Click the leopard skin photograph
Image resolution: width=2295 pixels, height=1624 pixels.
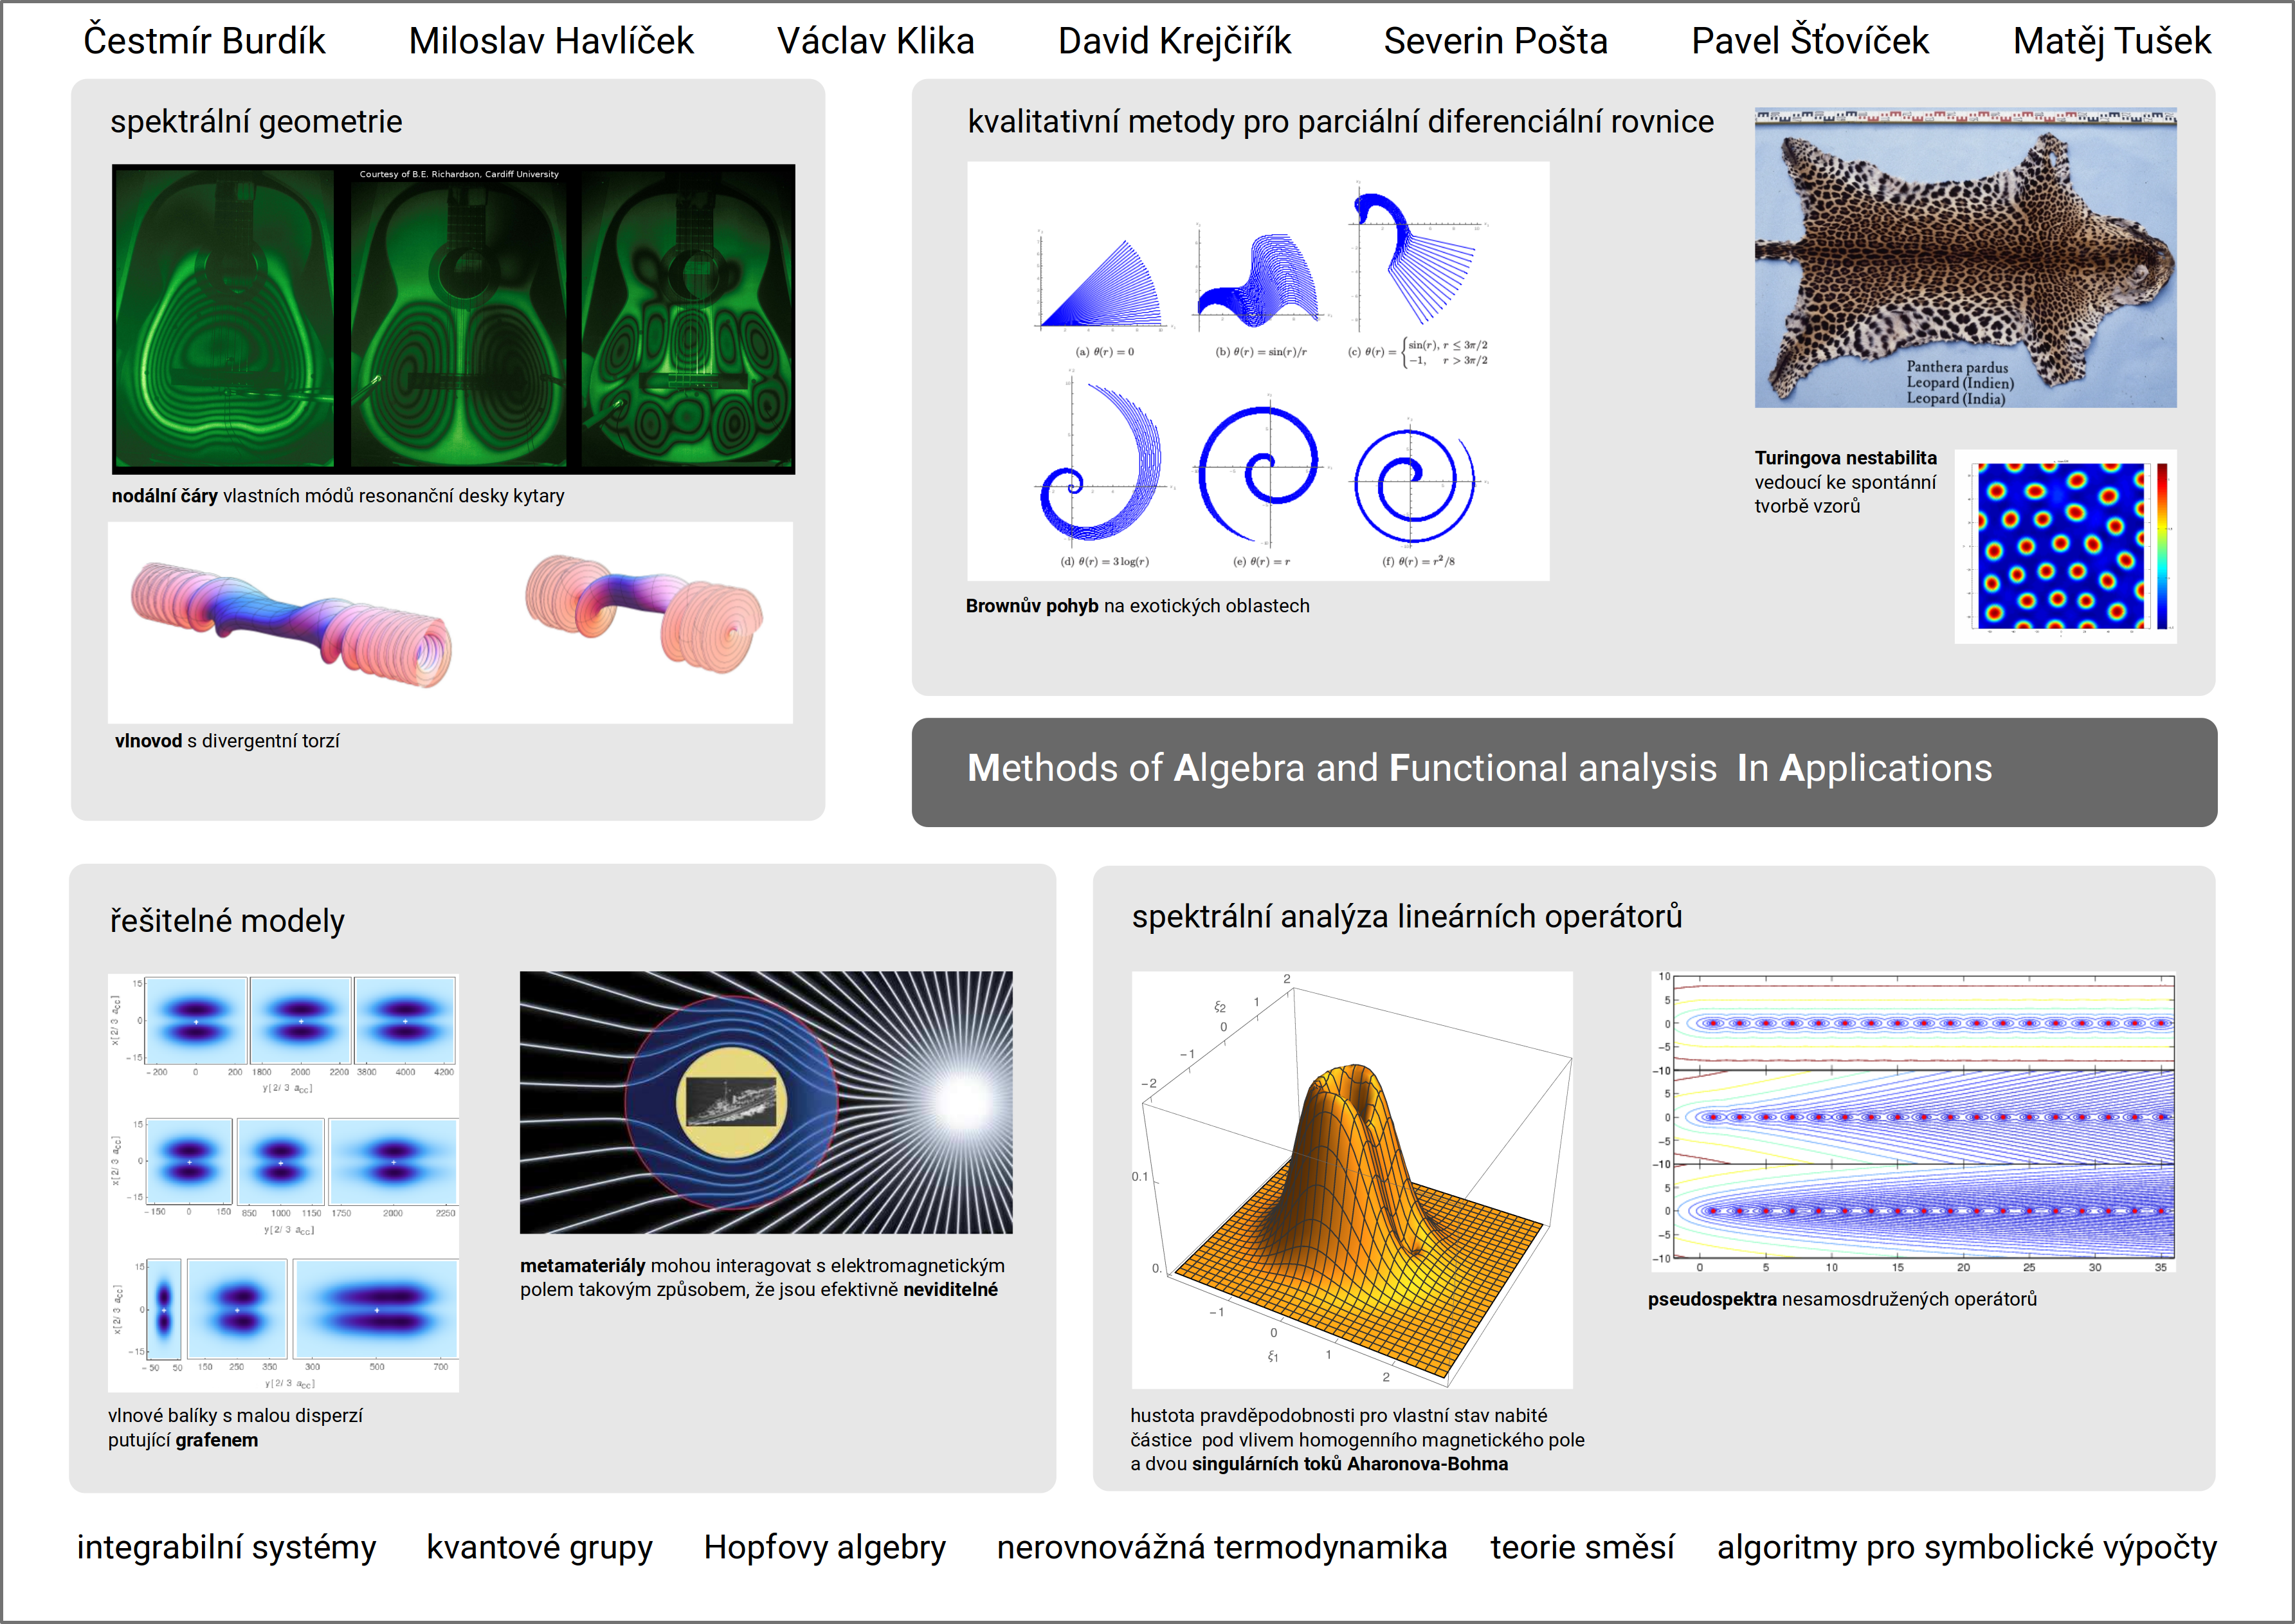click(1965, 258)
